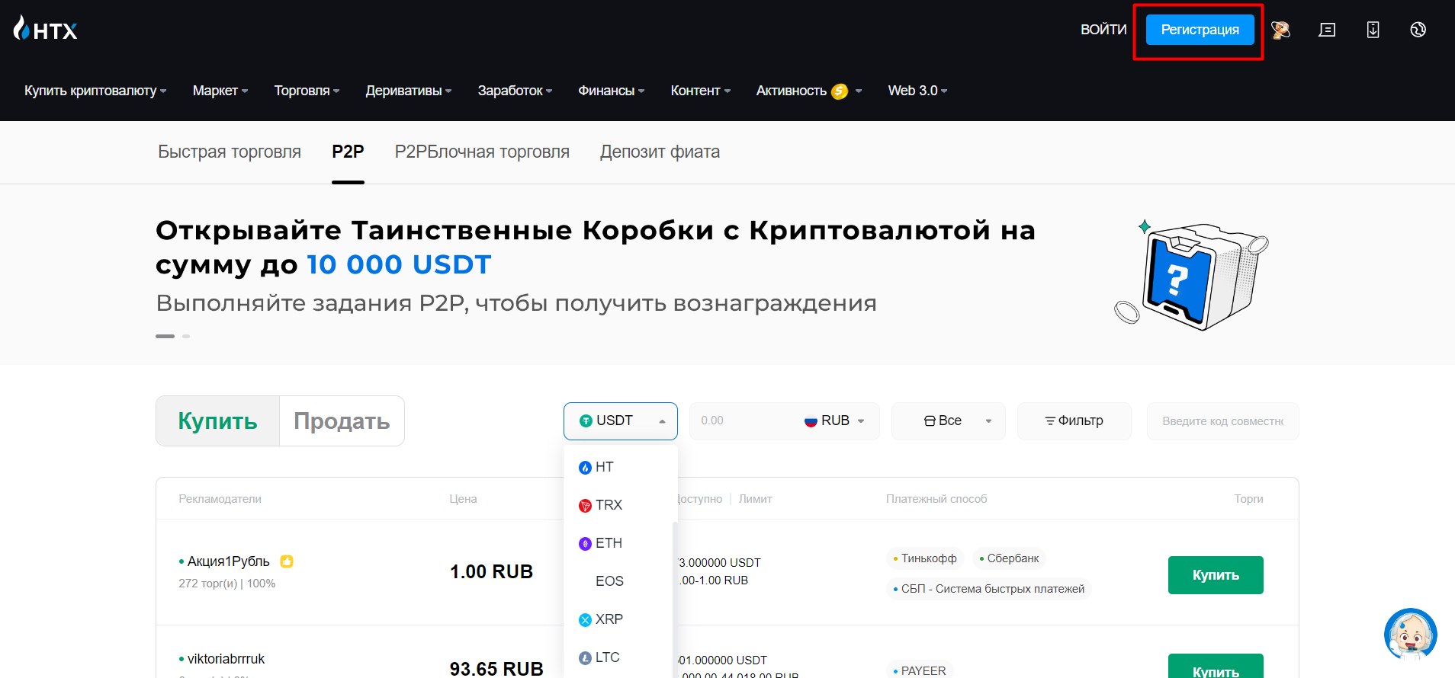Click the ВОЙТИ login link
Viewport: 1455px width, 678px height.
[1103, 30]
